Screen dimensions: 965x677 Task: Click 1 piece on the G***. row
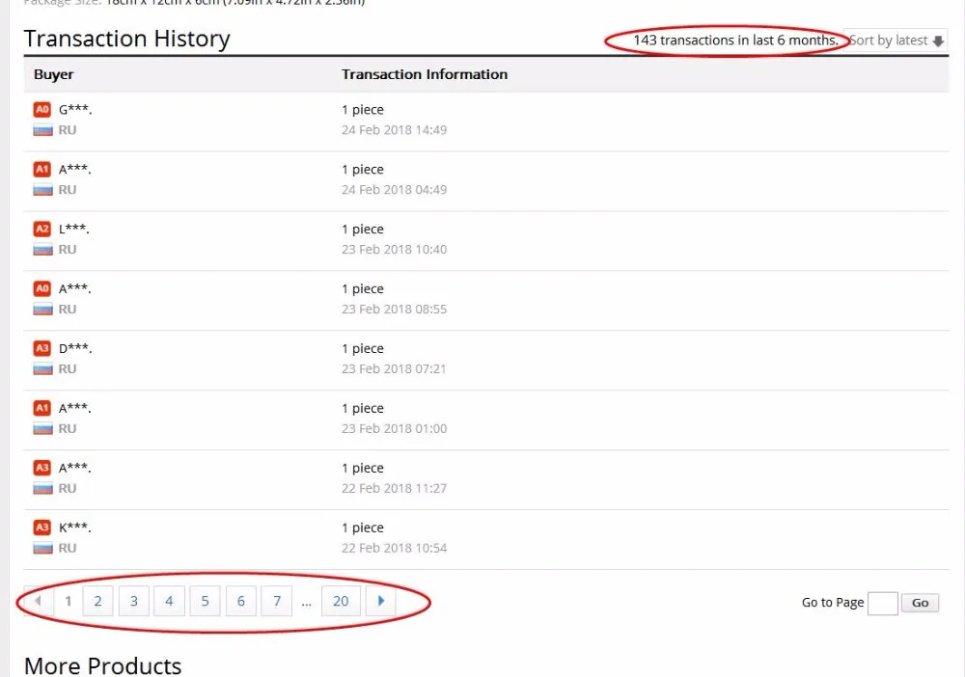click(363, 109)
